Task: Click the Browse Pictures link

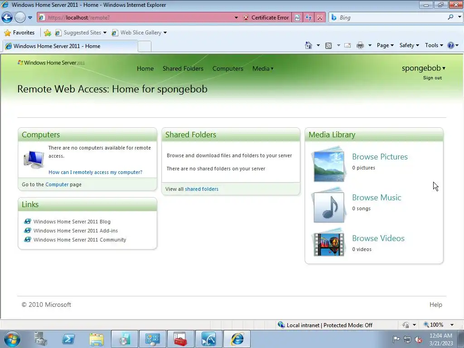Action: 380,157
